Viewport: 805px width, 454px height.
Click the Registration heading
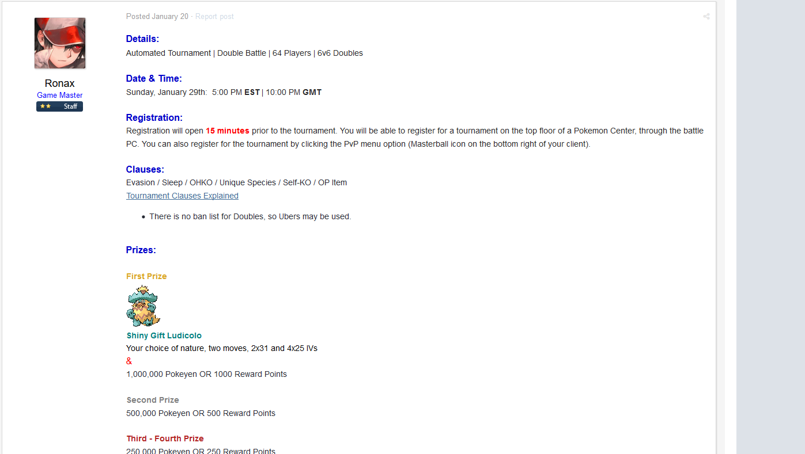coord(154,118)
